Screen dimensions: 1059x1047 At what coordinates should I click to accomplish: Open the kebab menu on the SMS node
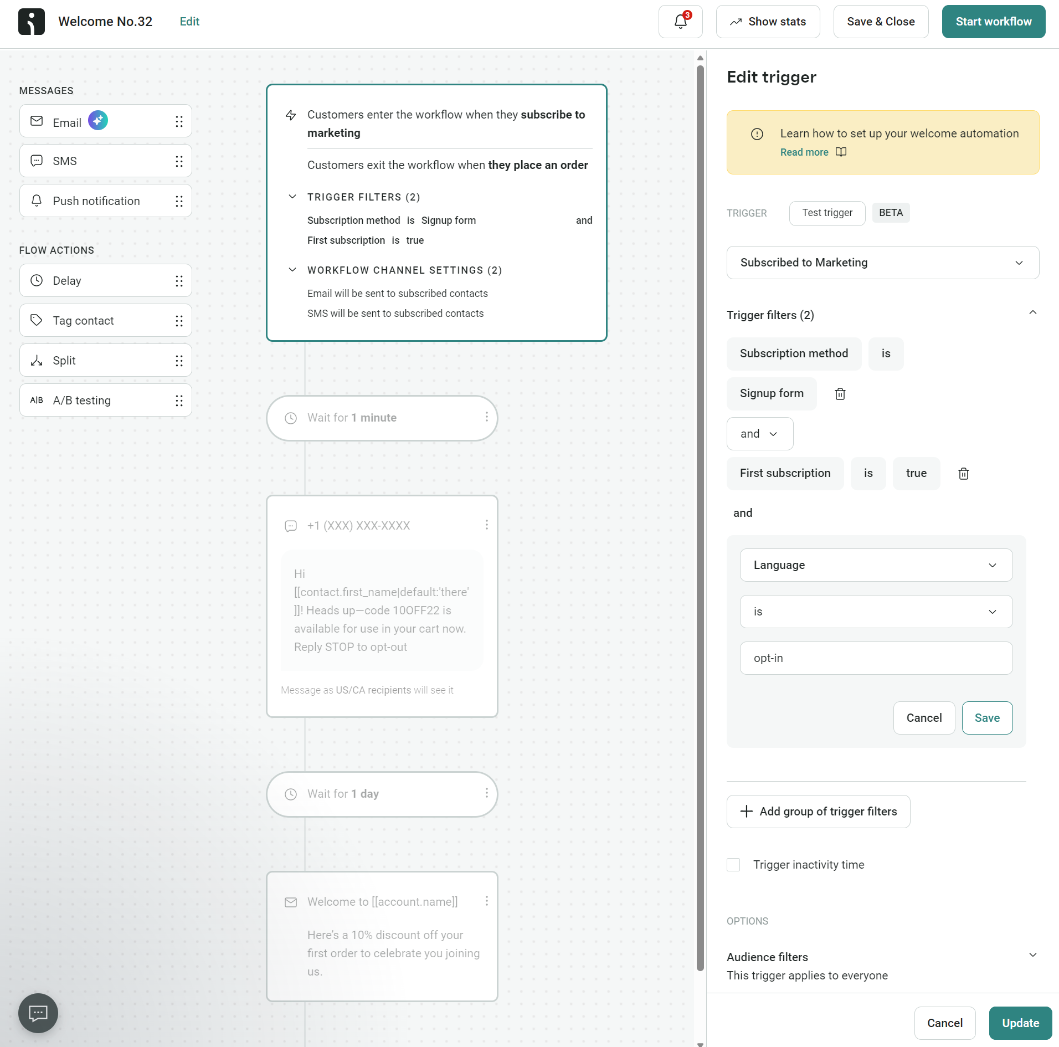point(486,525)
